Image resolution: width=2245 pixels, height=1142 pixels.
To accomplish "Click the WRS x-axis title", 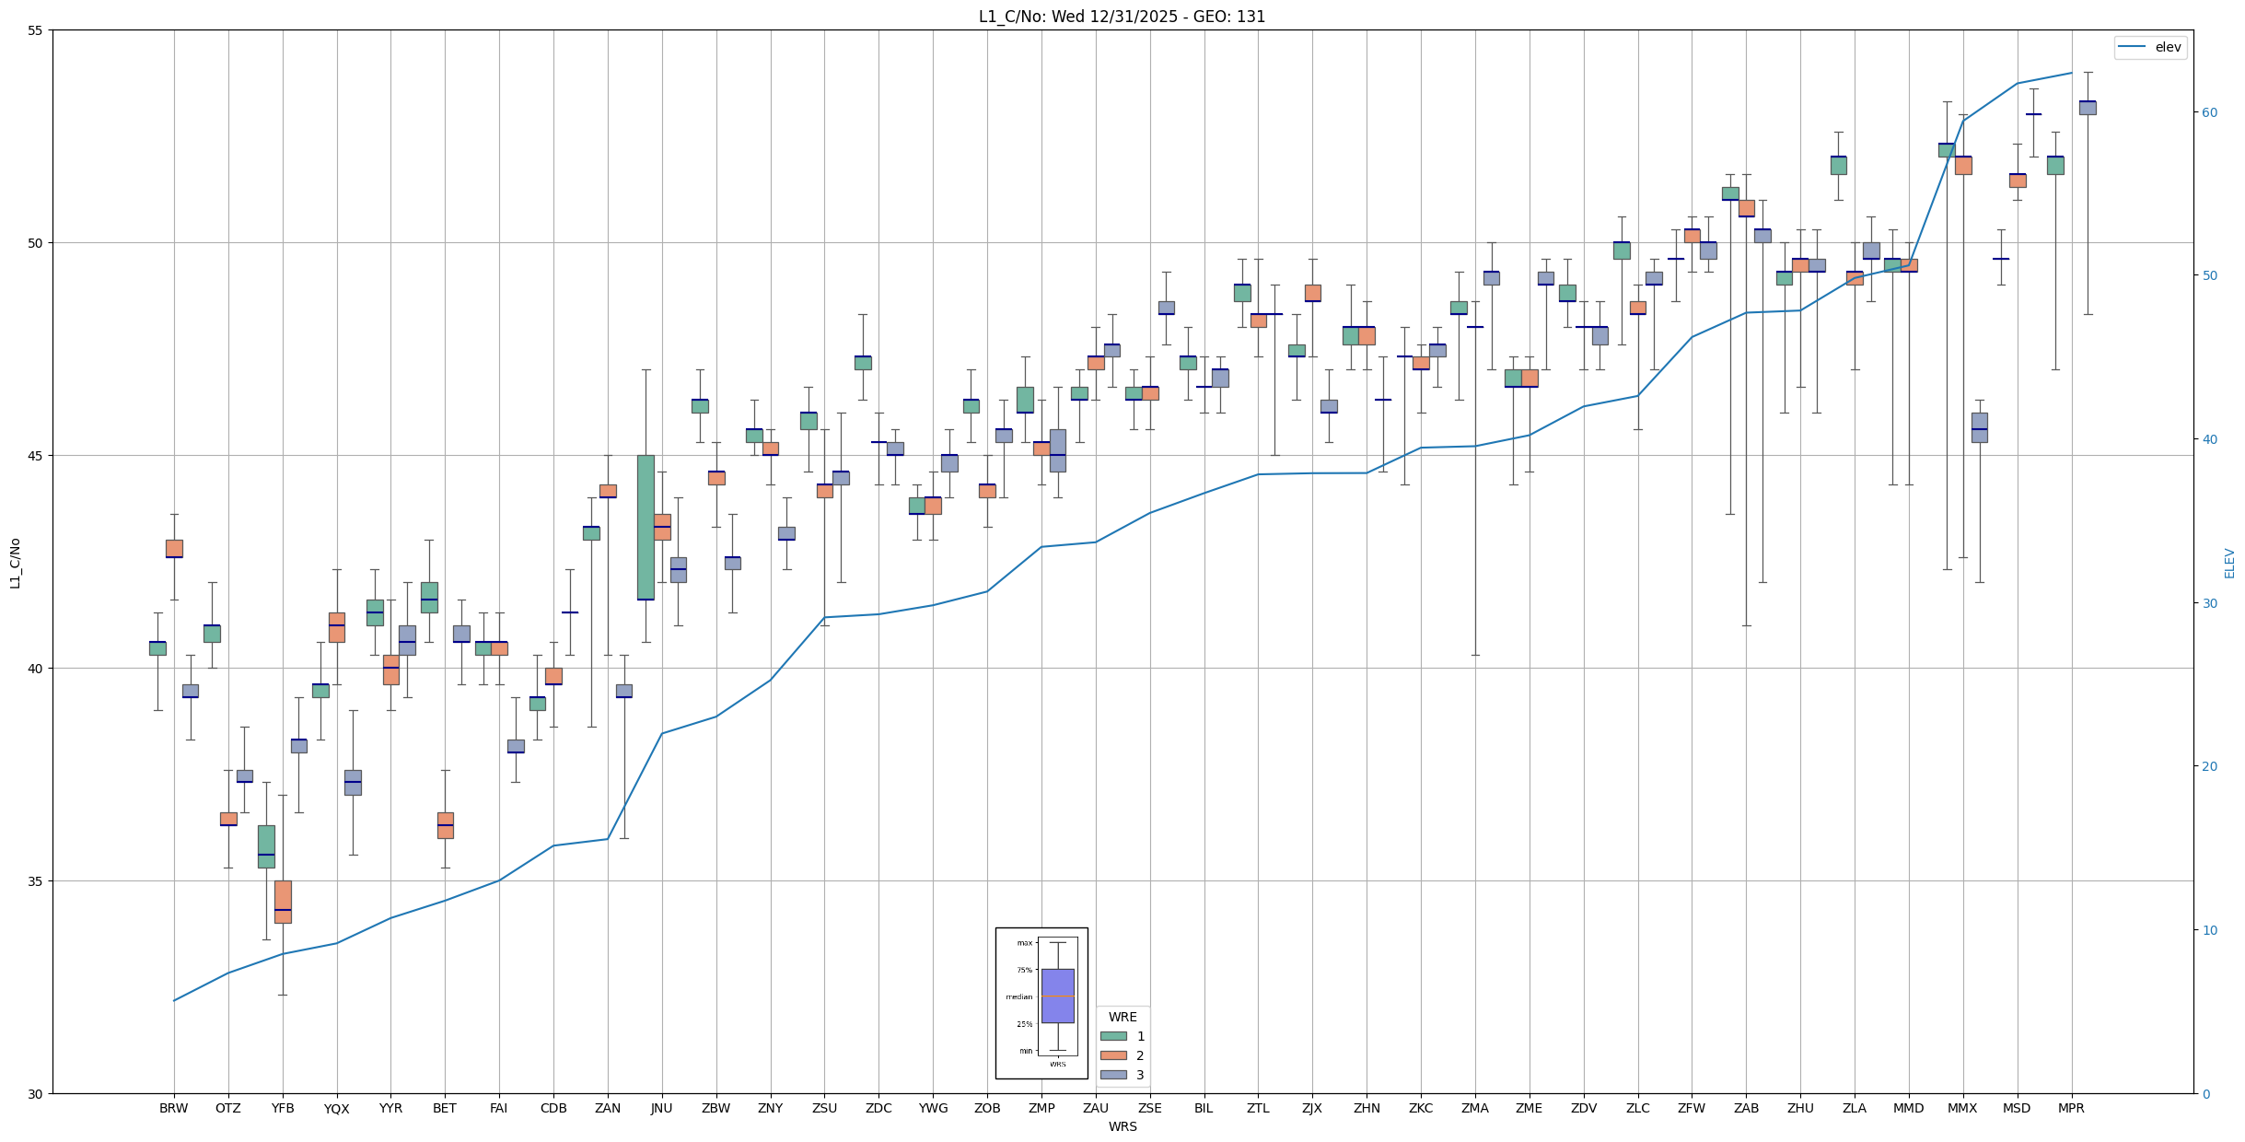I will coord(1122,1126).
